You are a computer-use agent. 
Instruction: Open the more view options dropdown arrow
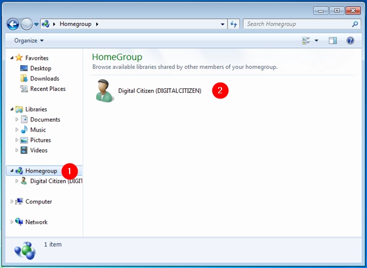(x=317, y=41)
